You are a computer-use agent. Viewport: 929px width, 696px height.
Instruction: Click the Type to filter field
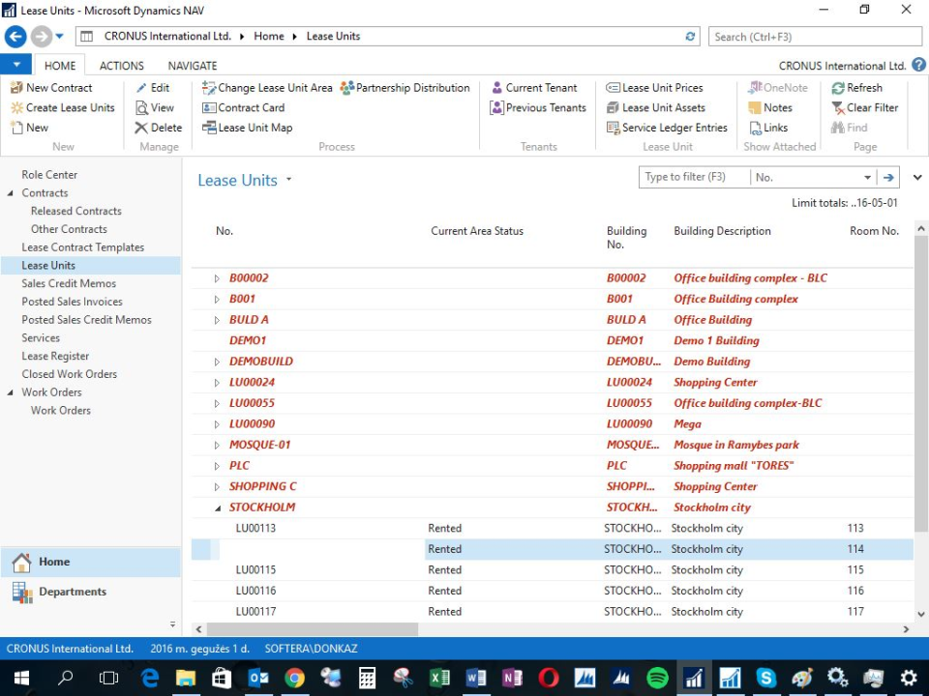[695, 177]
